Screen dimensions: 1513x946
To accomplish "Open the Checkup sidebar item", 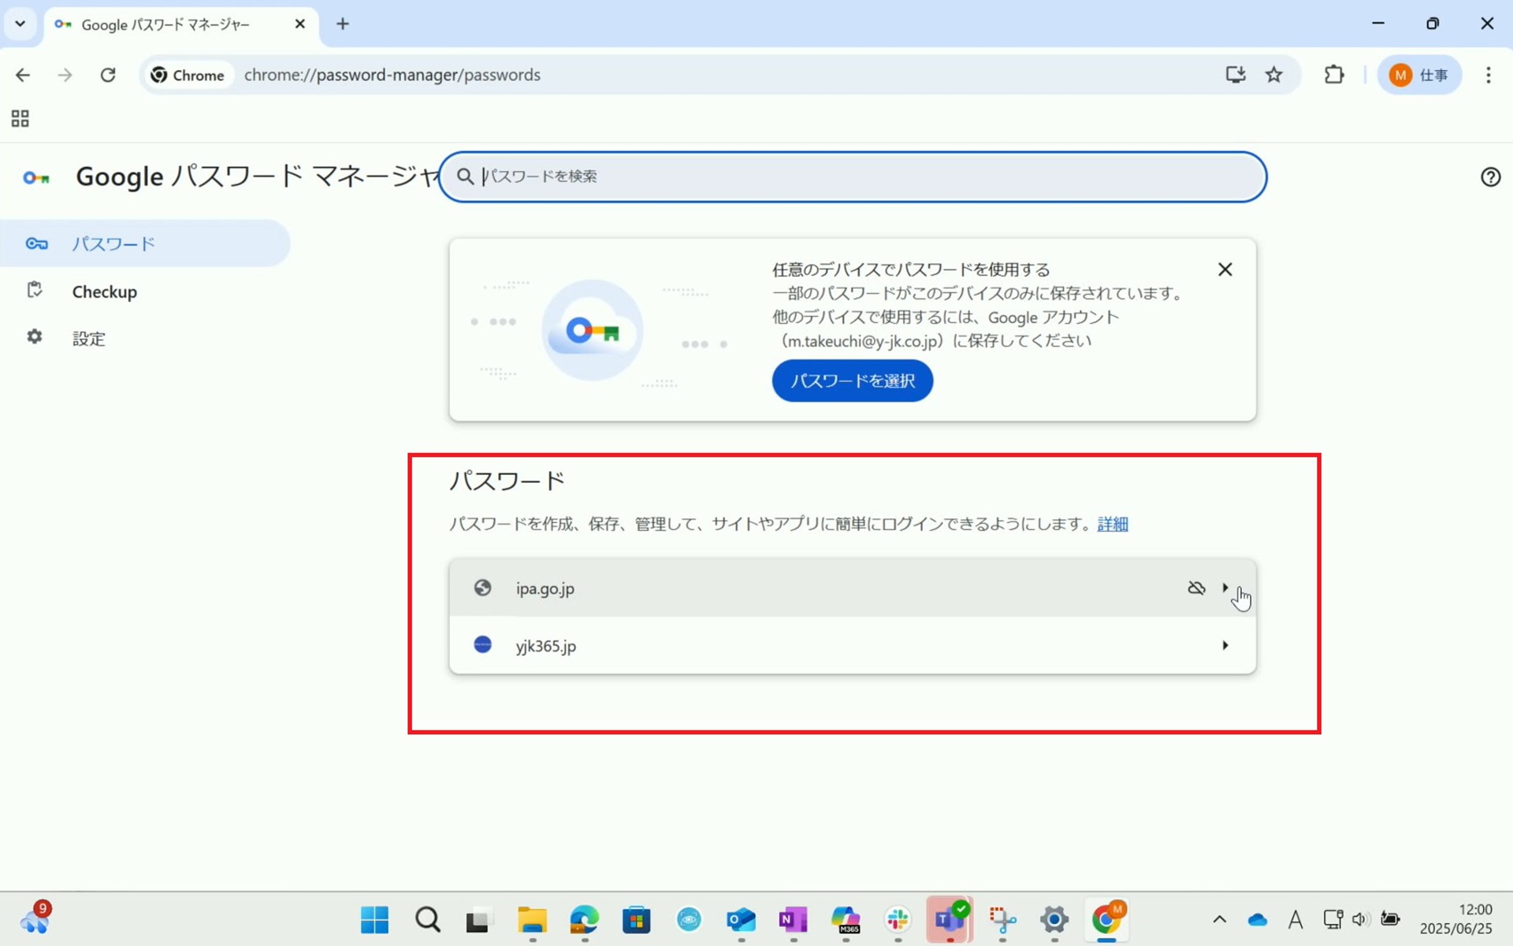I will click(105, 291).
